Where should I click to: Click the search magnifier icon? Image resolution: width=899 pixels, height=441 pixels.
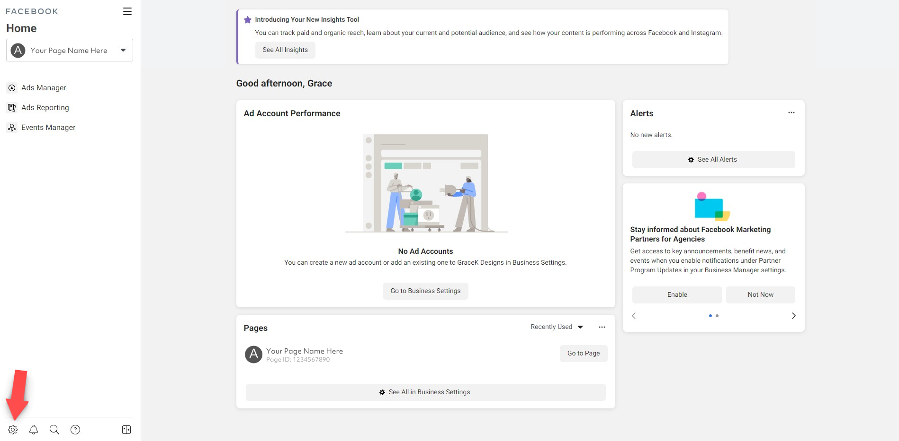pos(54,430)
